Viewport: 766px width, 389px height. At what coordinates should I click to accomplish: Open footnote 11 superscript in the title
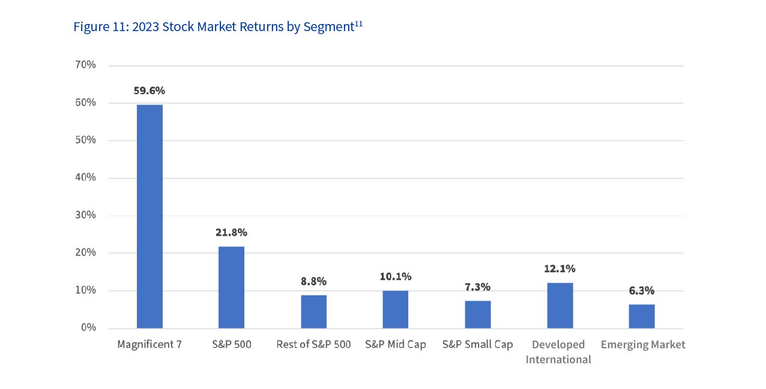pos(358,23)
